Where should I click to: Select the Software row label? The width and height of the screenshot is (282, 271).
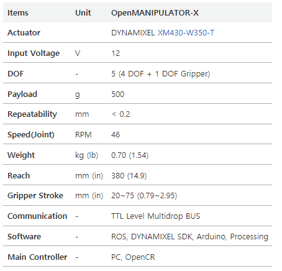24,237
